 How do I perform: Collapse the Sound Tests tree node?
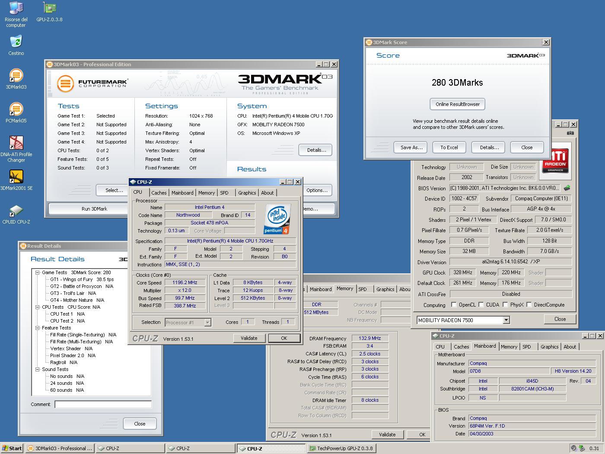point(38,369)
